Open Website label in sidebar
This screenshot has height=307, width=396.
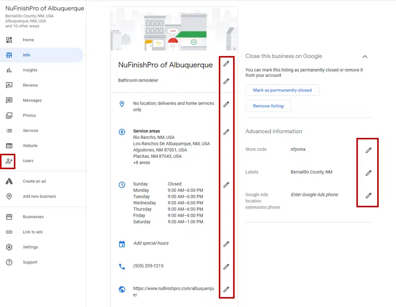(x=30, y=146)
